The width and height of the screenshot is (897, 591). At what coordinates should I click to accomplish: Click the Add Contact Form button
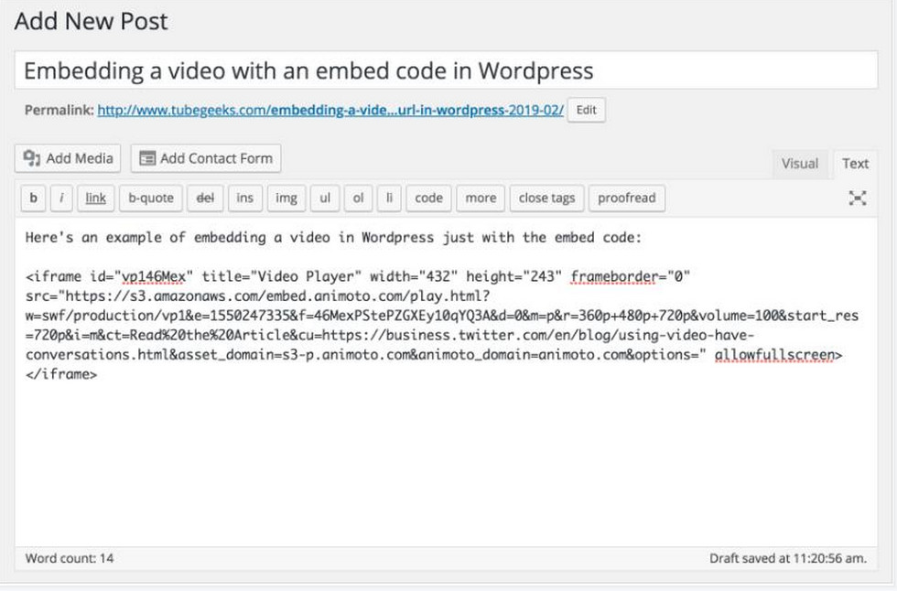click(x=206, y=158)
